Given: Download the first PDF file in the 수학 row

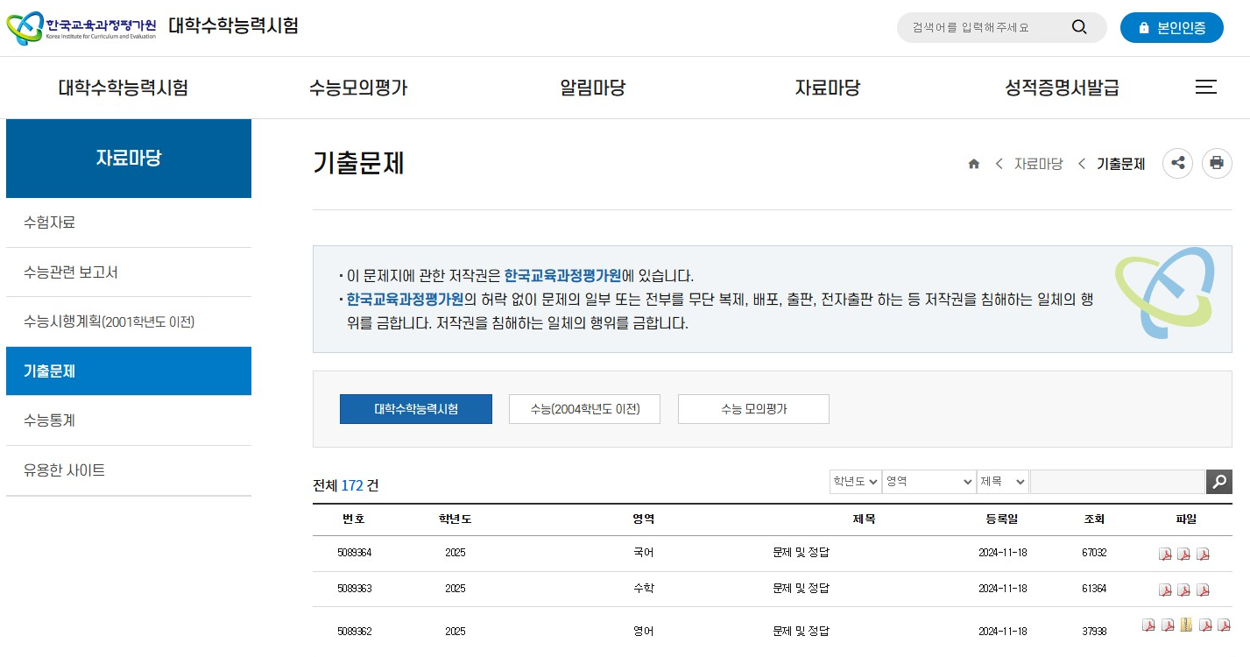Looking at the screenshot, I should (1165, 590).
